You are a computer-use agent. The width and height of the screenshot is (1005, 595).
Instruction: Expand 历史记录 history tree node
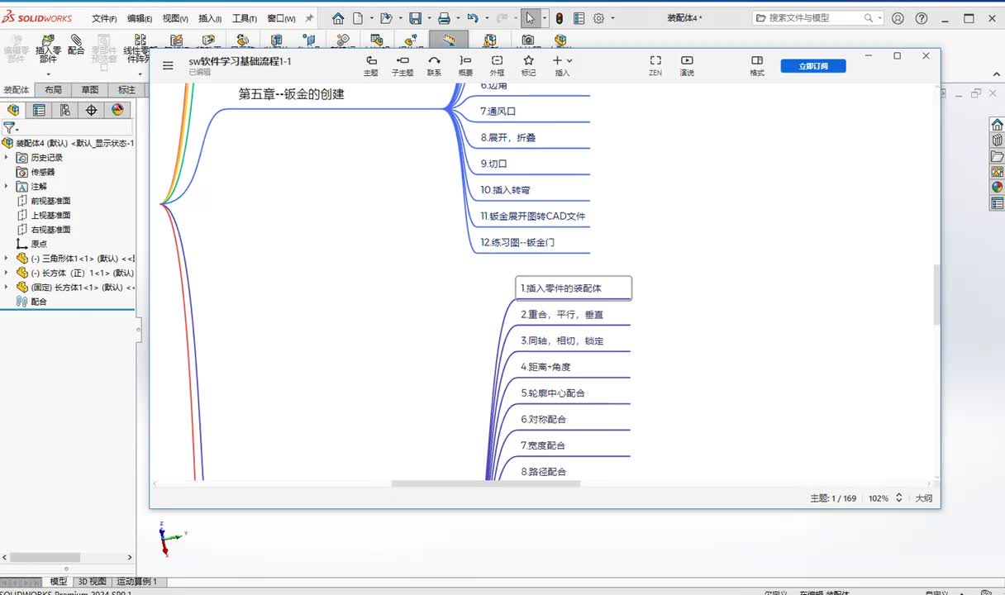(7, 157)
